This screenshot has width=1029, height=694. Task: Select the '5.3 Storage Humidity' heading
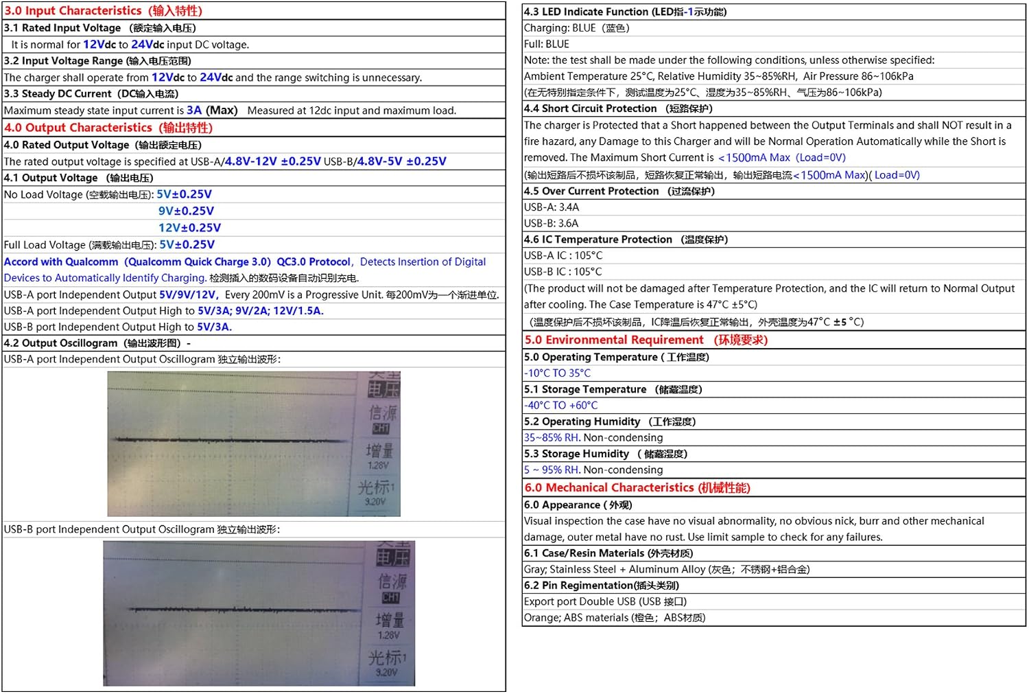click(606, 454)
